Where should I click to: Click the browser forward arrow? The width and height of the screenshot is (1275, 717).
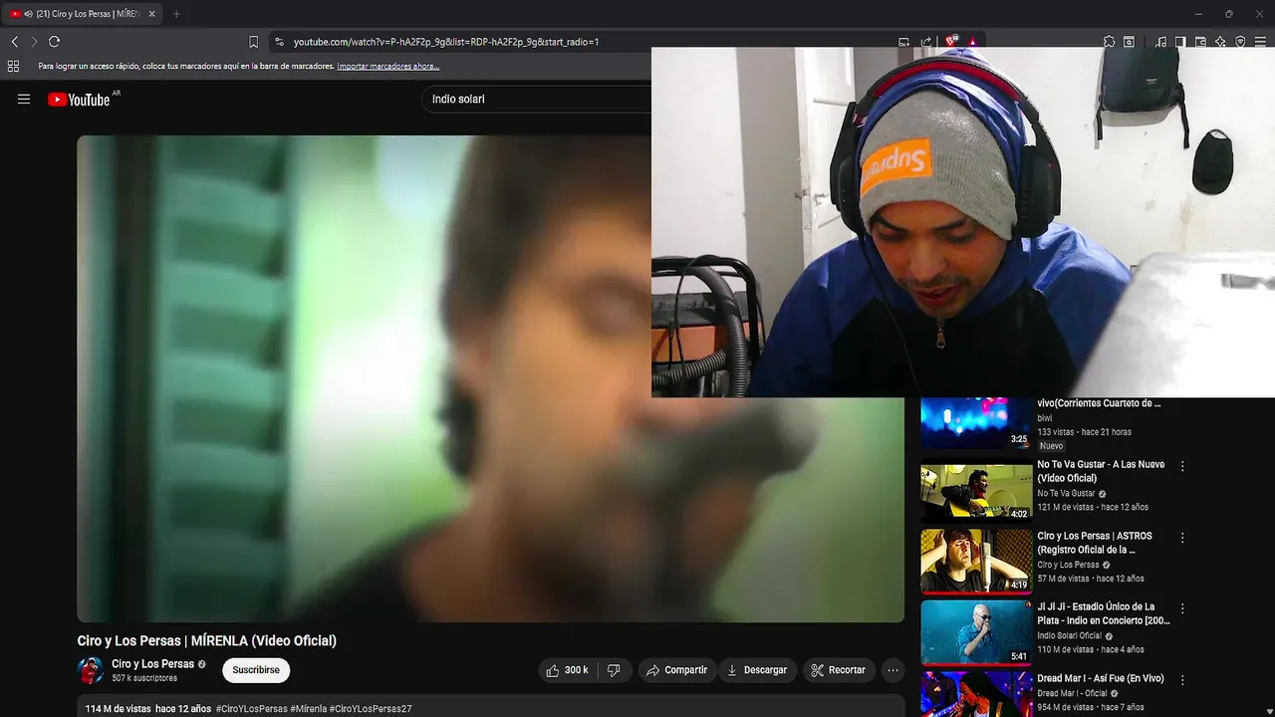(x=34, y=42)
